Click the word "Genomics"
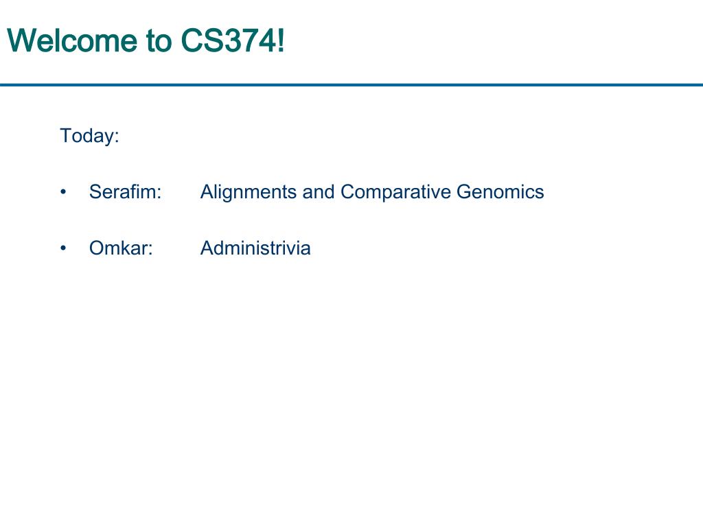 500,192
